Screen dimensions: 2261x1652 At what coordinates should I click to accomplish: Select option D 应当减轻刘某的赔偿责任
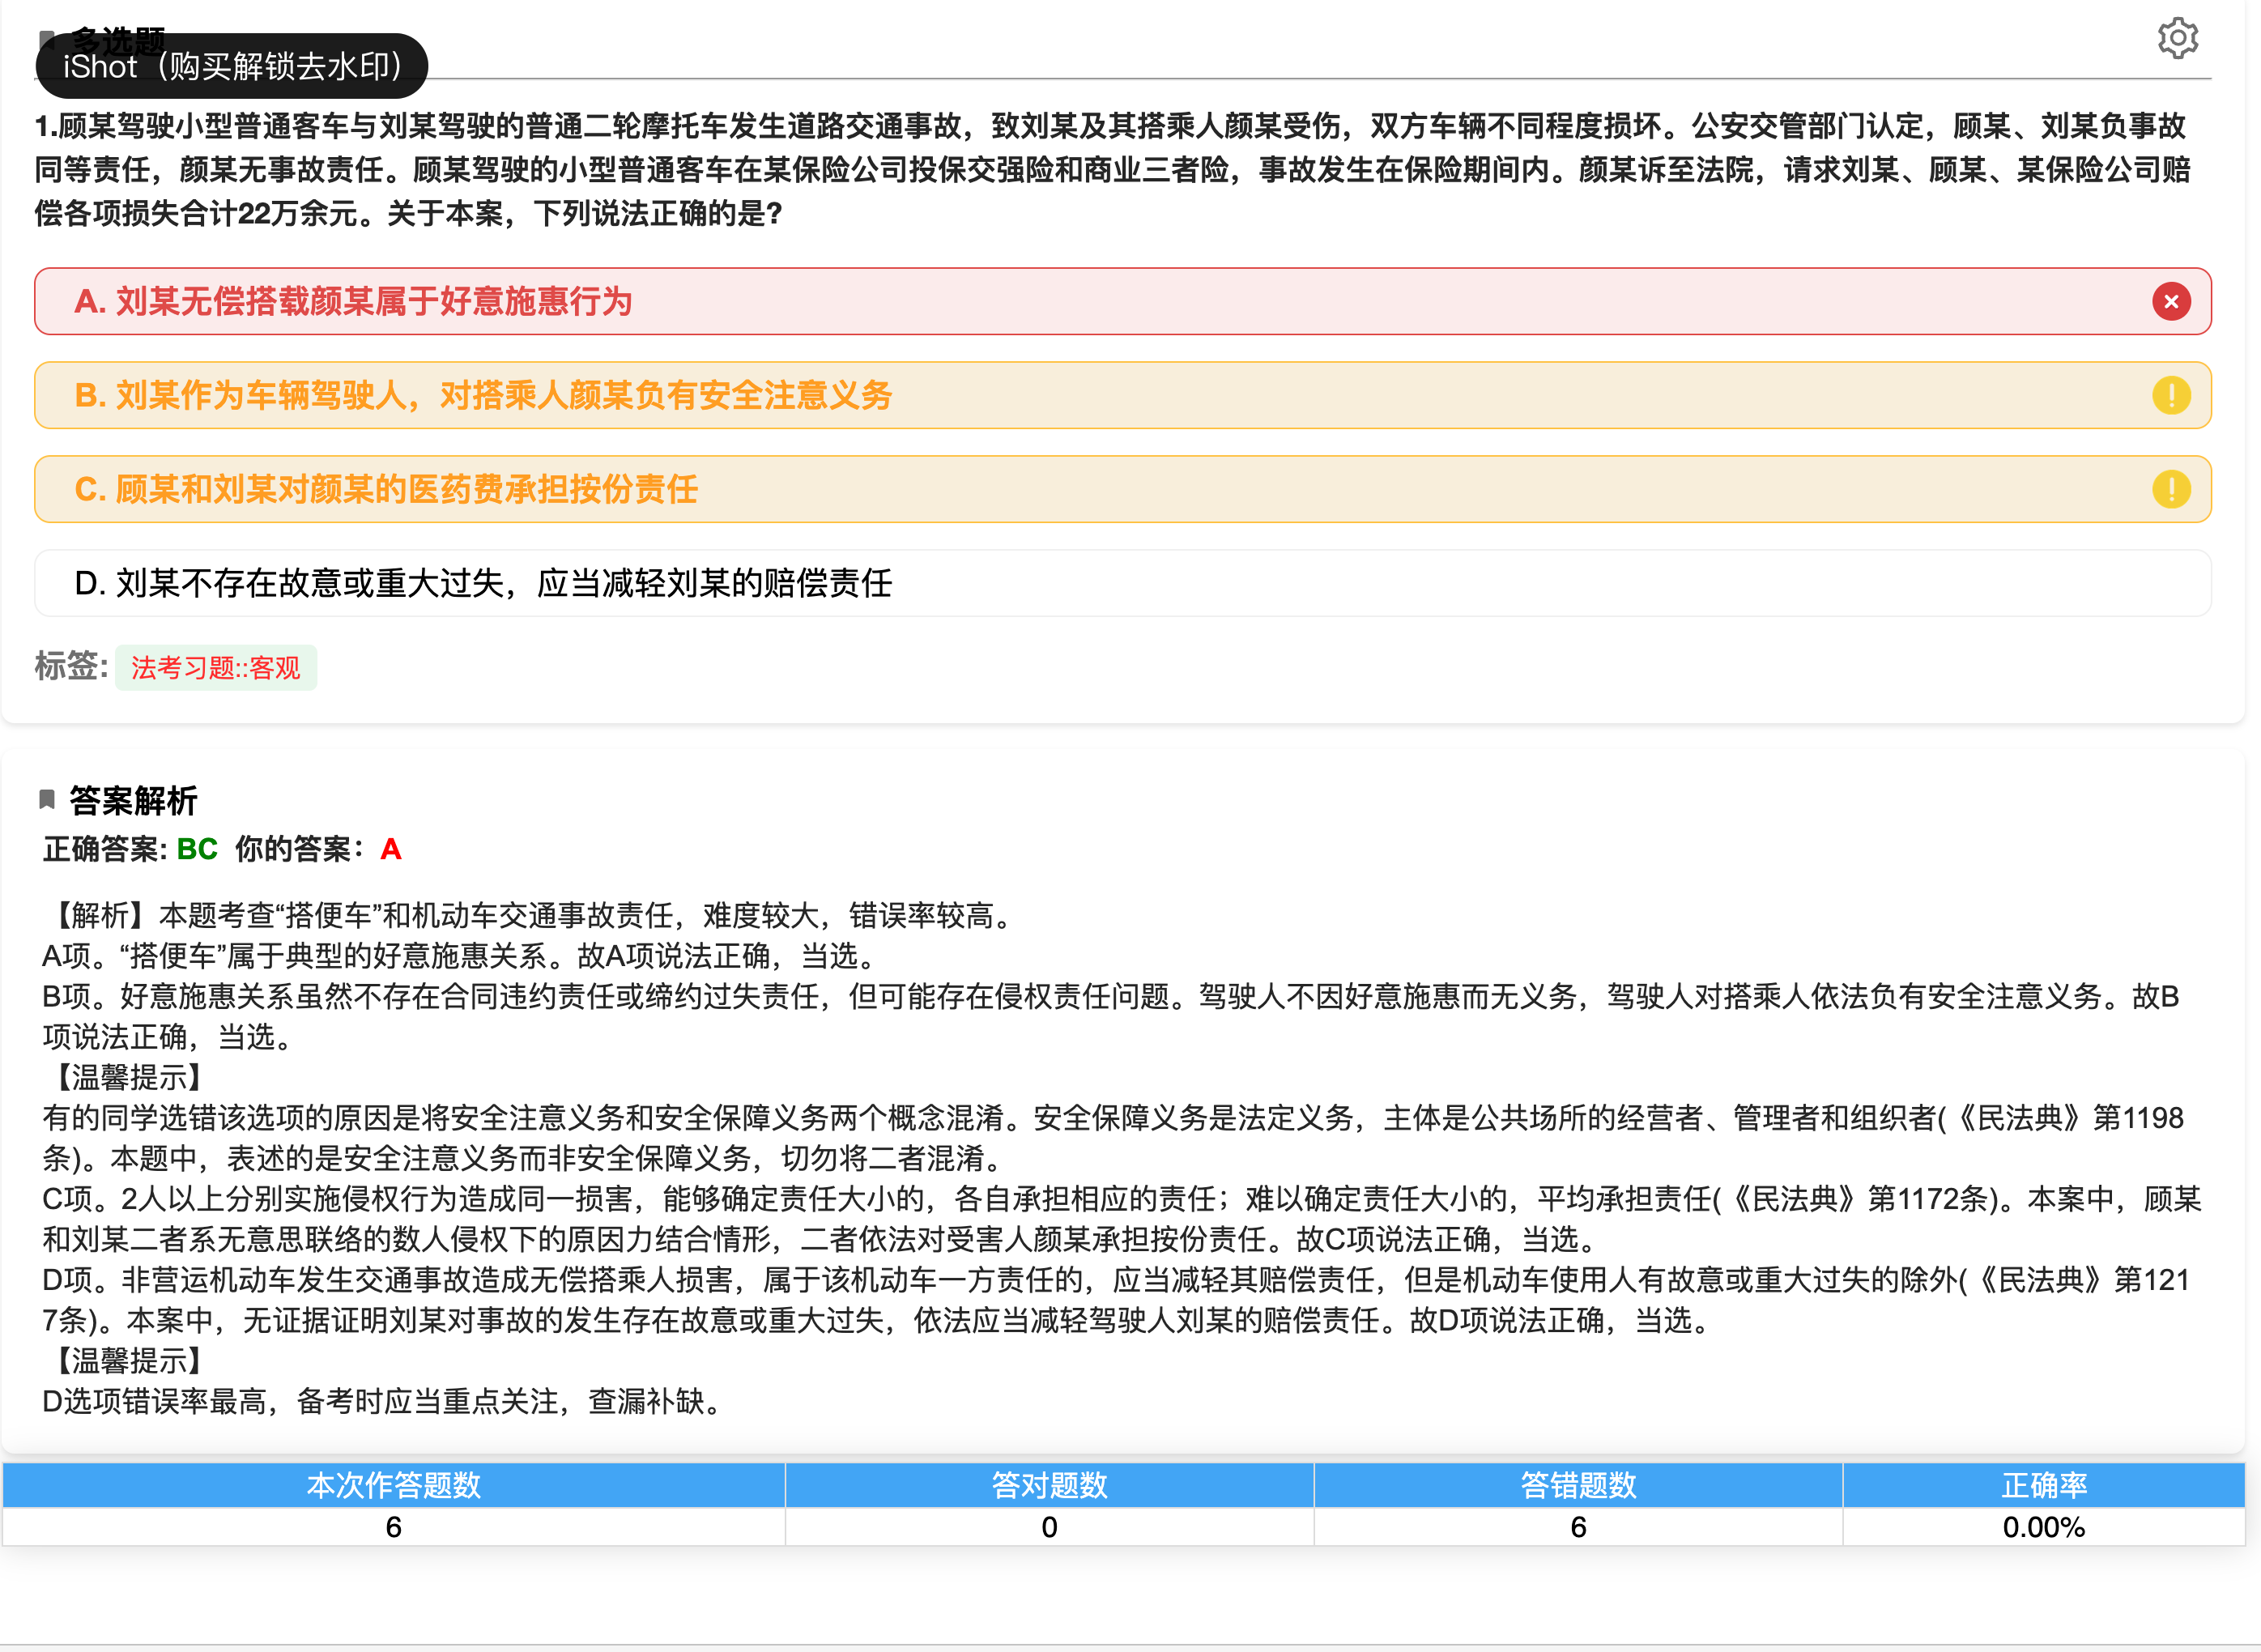[483, 583]
